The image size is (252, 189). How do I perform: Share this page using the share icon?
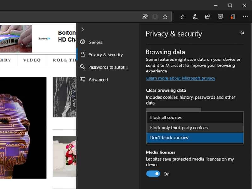[208, 16]
